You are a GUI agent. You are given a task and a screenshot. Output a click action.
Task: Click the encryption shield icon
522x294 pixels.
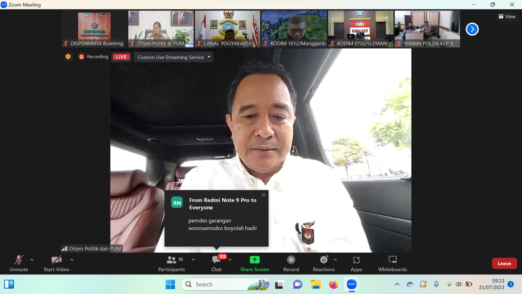68,57
